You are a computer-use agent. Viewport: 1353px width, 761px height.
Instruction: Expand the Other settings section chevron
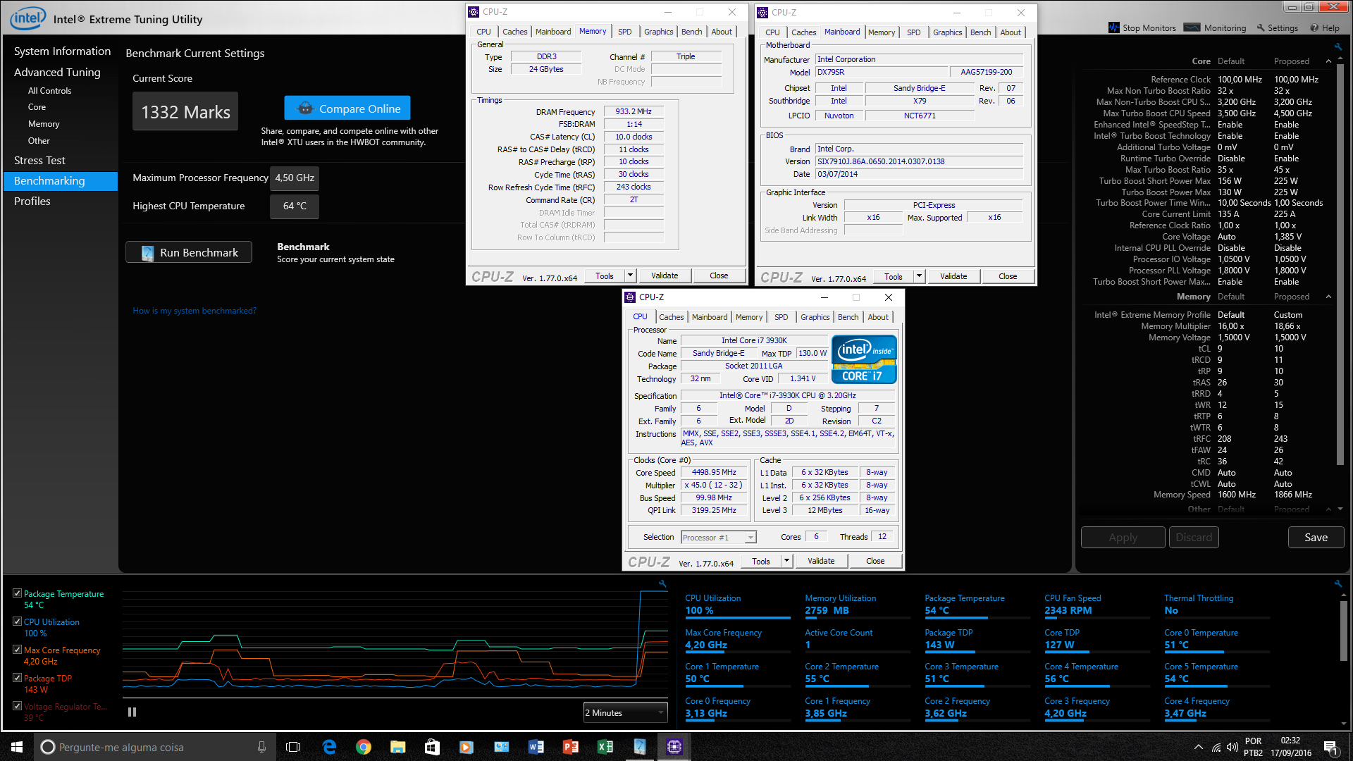click(1328, 509)
